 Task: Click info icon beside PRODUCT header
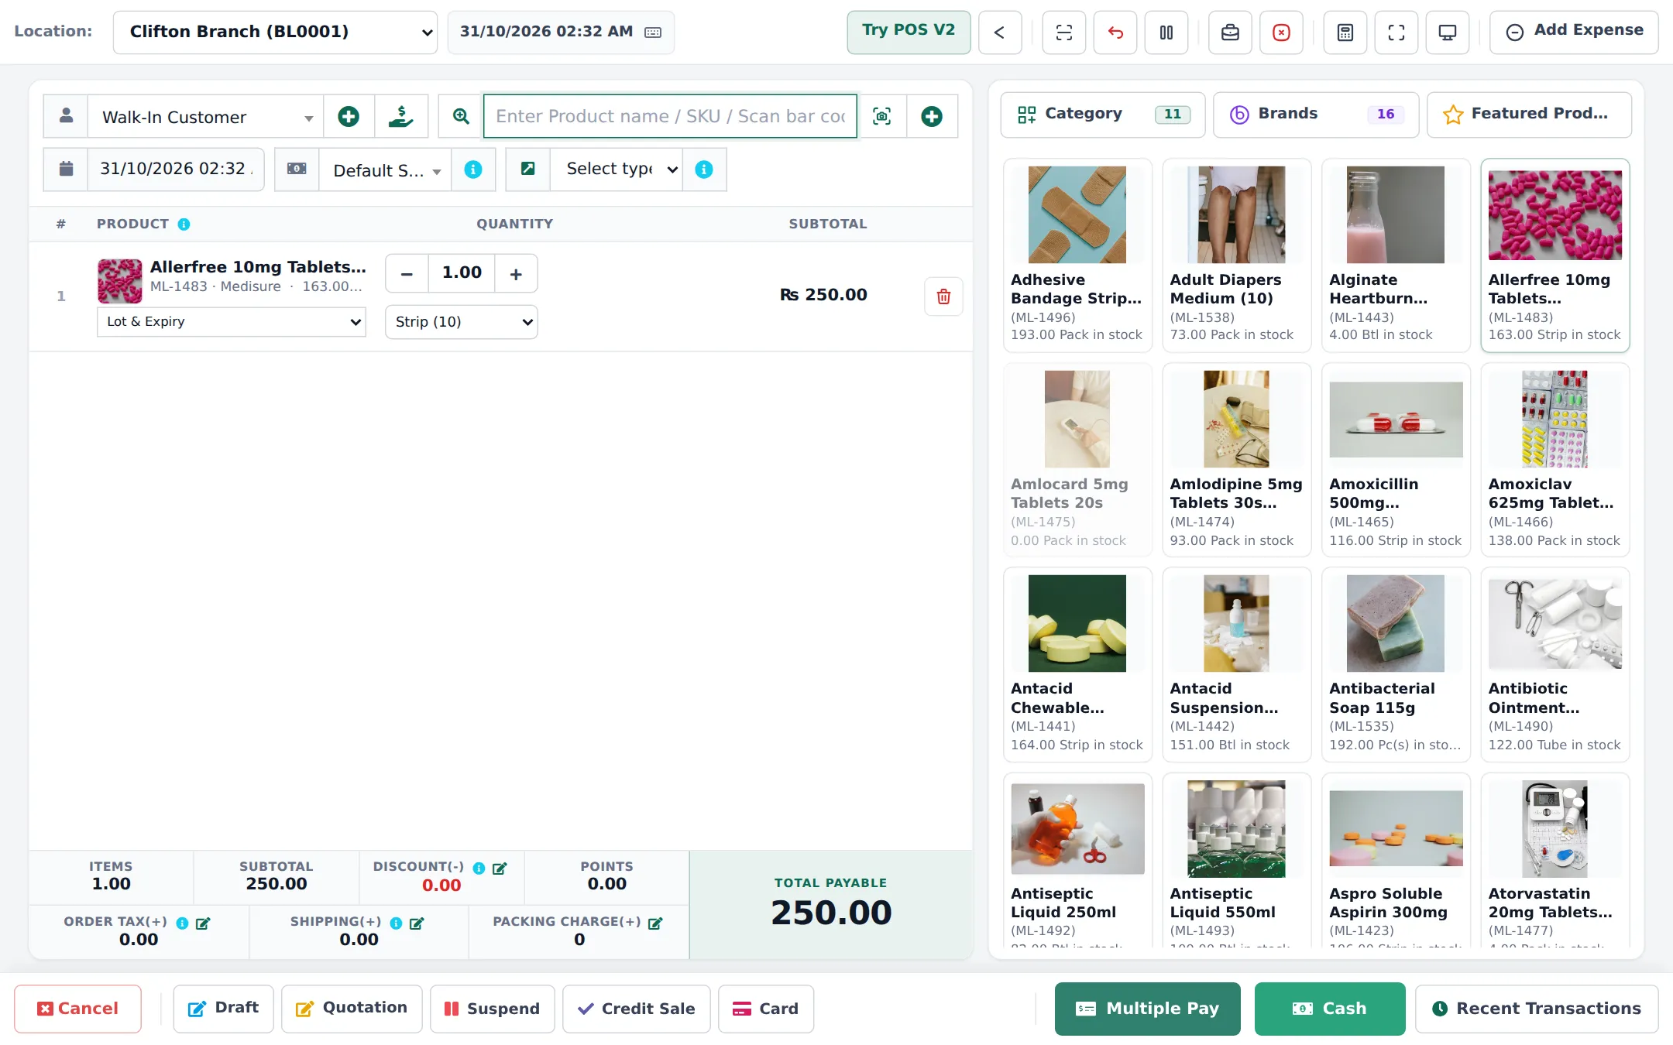coord(184,224)
